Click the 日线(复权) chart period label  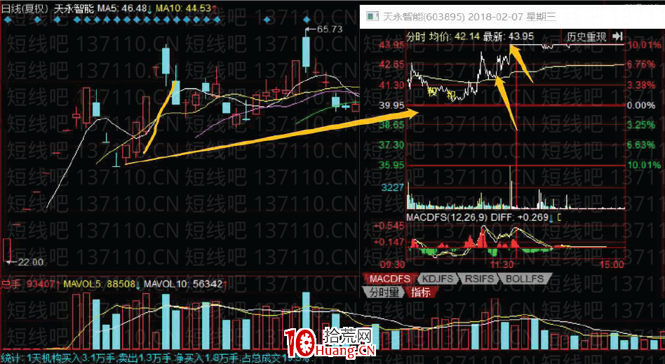point(25,8)
